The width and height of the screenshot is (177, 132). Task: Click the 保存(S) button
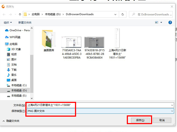click(140, 120)
